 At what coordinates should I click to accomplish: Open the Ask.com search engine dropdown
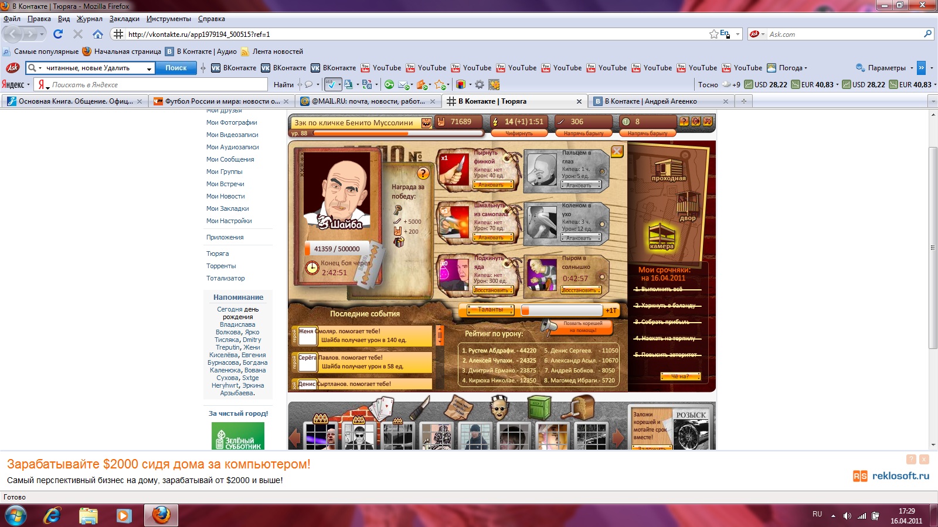[x=757, y=34]
